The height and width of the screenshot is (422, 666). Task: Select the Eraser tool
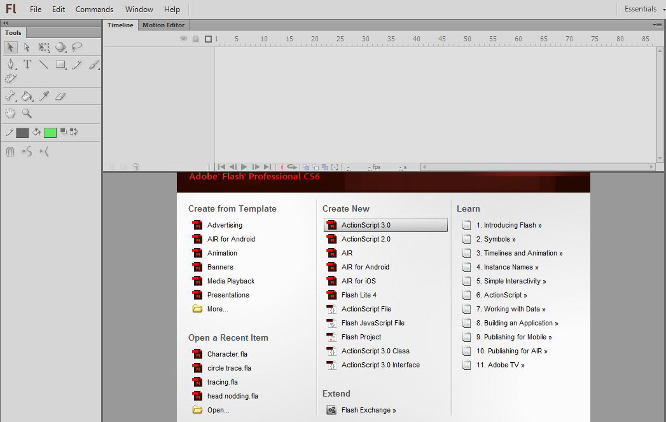(60, 97)
